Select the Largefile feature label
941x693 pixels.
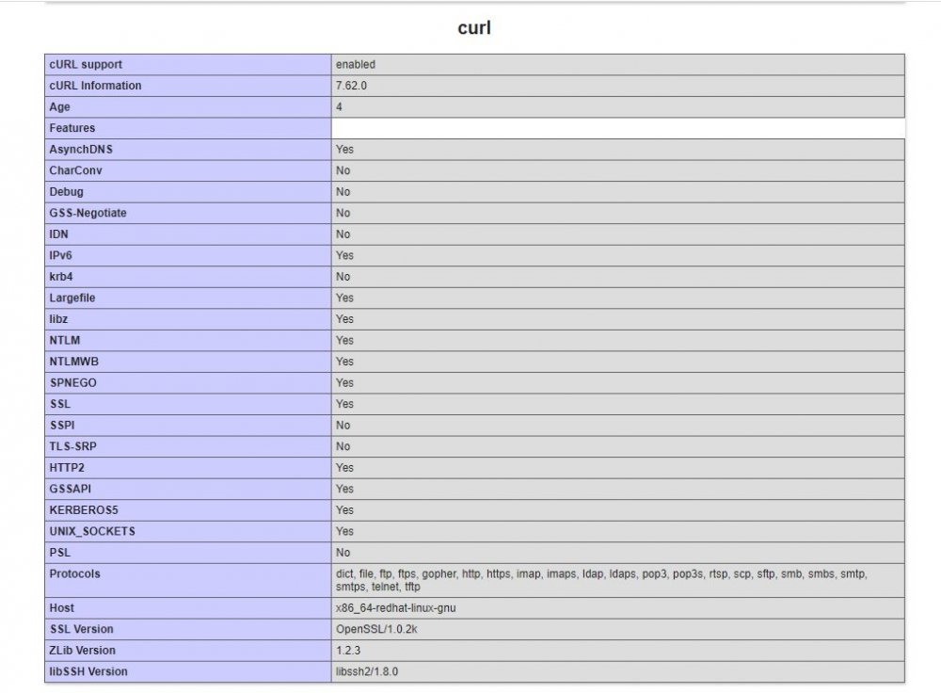coord(72,298)
